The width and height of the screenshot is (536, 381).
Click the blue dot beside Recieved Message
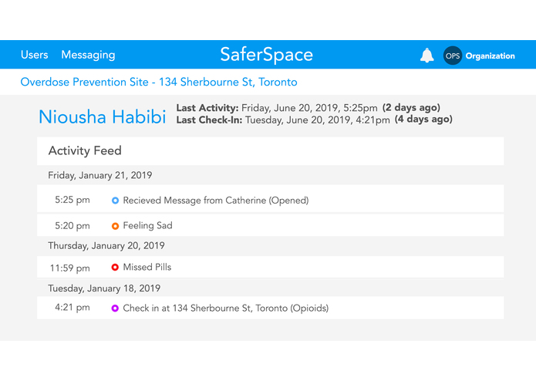tap(115, 201)
